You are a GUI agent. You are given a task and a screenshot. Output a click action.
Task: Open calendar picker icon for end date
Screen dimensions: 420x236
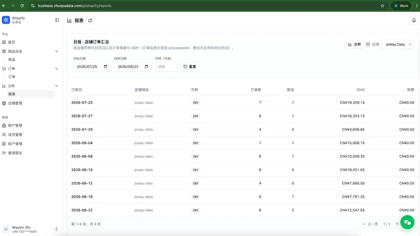pyautogui.click(x=146, y=67)
